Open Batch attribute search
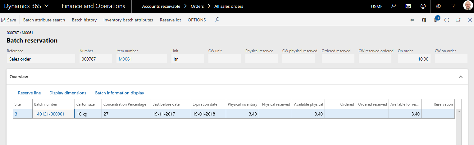 [44, 20]
